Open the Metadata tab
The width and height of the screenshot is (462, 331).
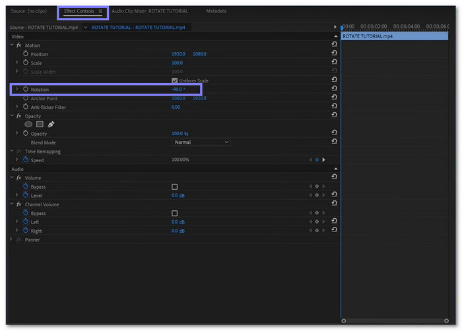pos(216,11)
